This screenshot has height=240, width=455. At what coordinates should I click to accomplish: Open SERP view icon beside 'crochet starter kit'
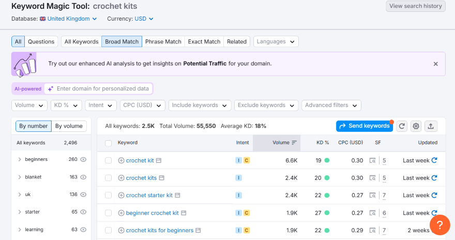(177, 196)
